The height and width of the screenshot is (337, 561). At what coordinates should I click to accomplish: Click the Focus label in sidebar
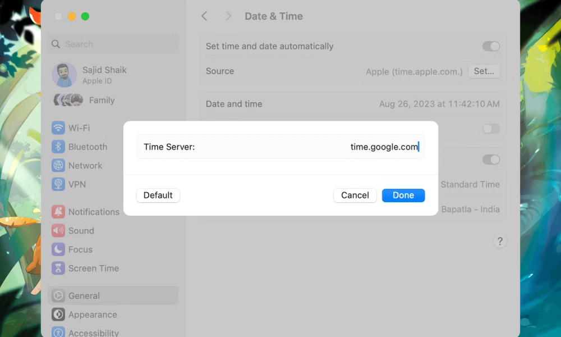click(x=80, y=249)
